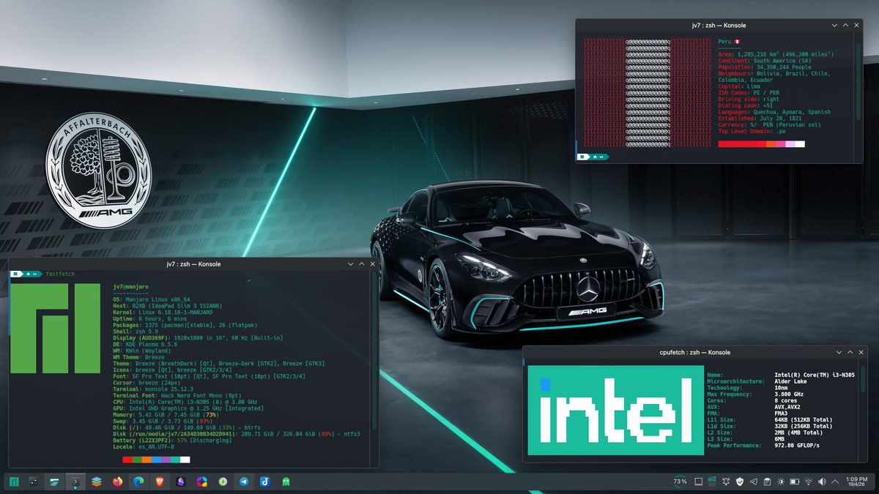This screenshot has width=879, height=494.
Task: Open the shield security tray icon
Action: [x=738, y=482]
